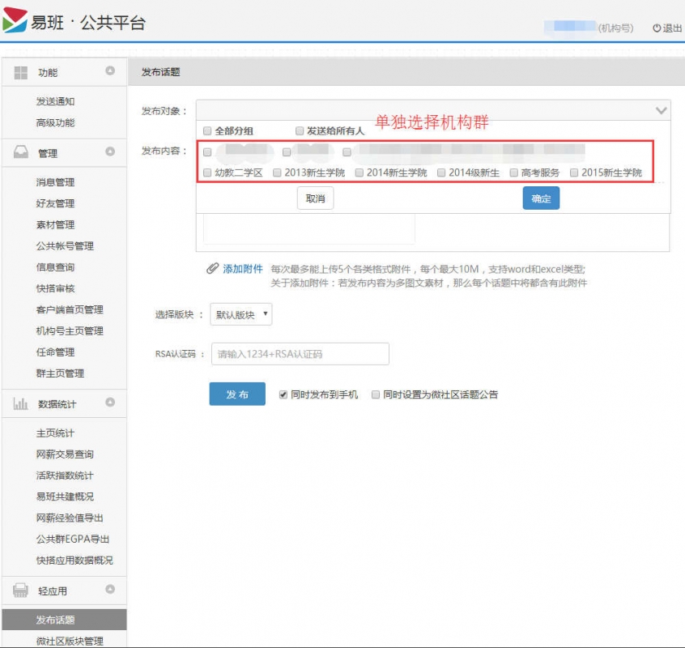Image resolution: width=685 pixels, height=648 pixels.
Task: Open the 选择版块 默认版块 dropdown
Action: 240,315
